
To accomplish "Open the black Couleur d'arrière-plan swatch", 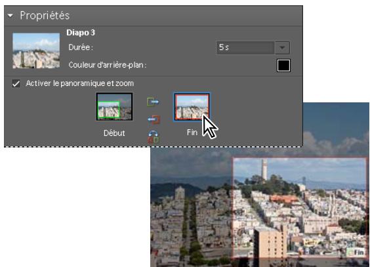I will pyautogui.click(x=283, y=66).
